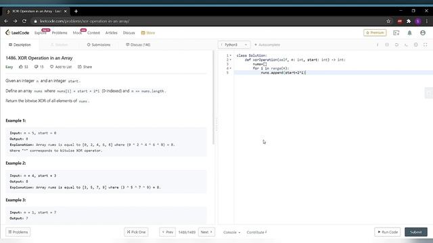
Task: Switch to the Discuss (146) tab
Action: tap(138, 45)
